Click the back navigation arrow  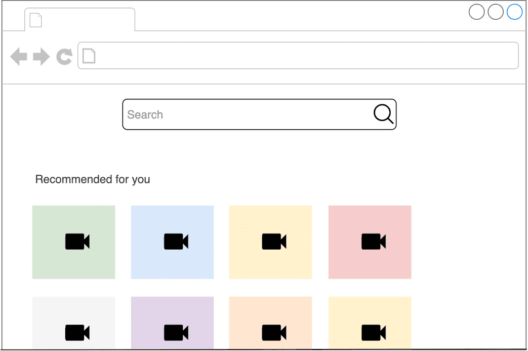18,56
